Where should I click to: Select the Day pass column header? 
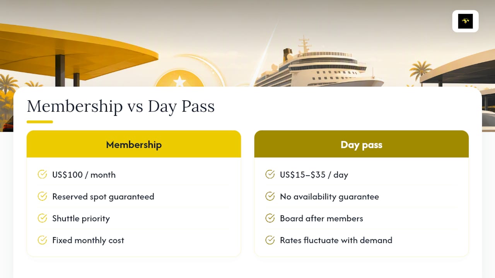[362, 144]
